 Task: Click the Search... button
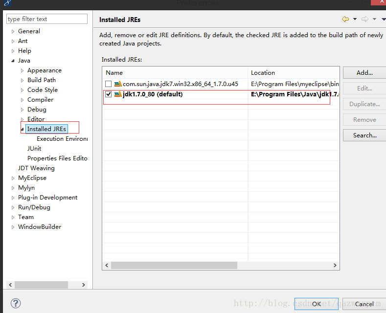pyautogui.click(x=364, y=135)
